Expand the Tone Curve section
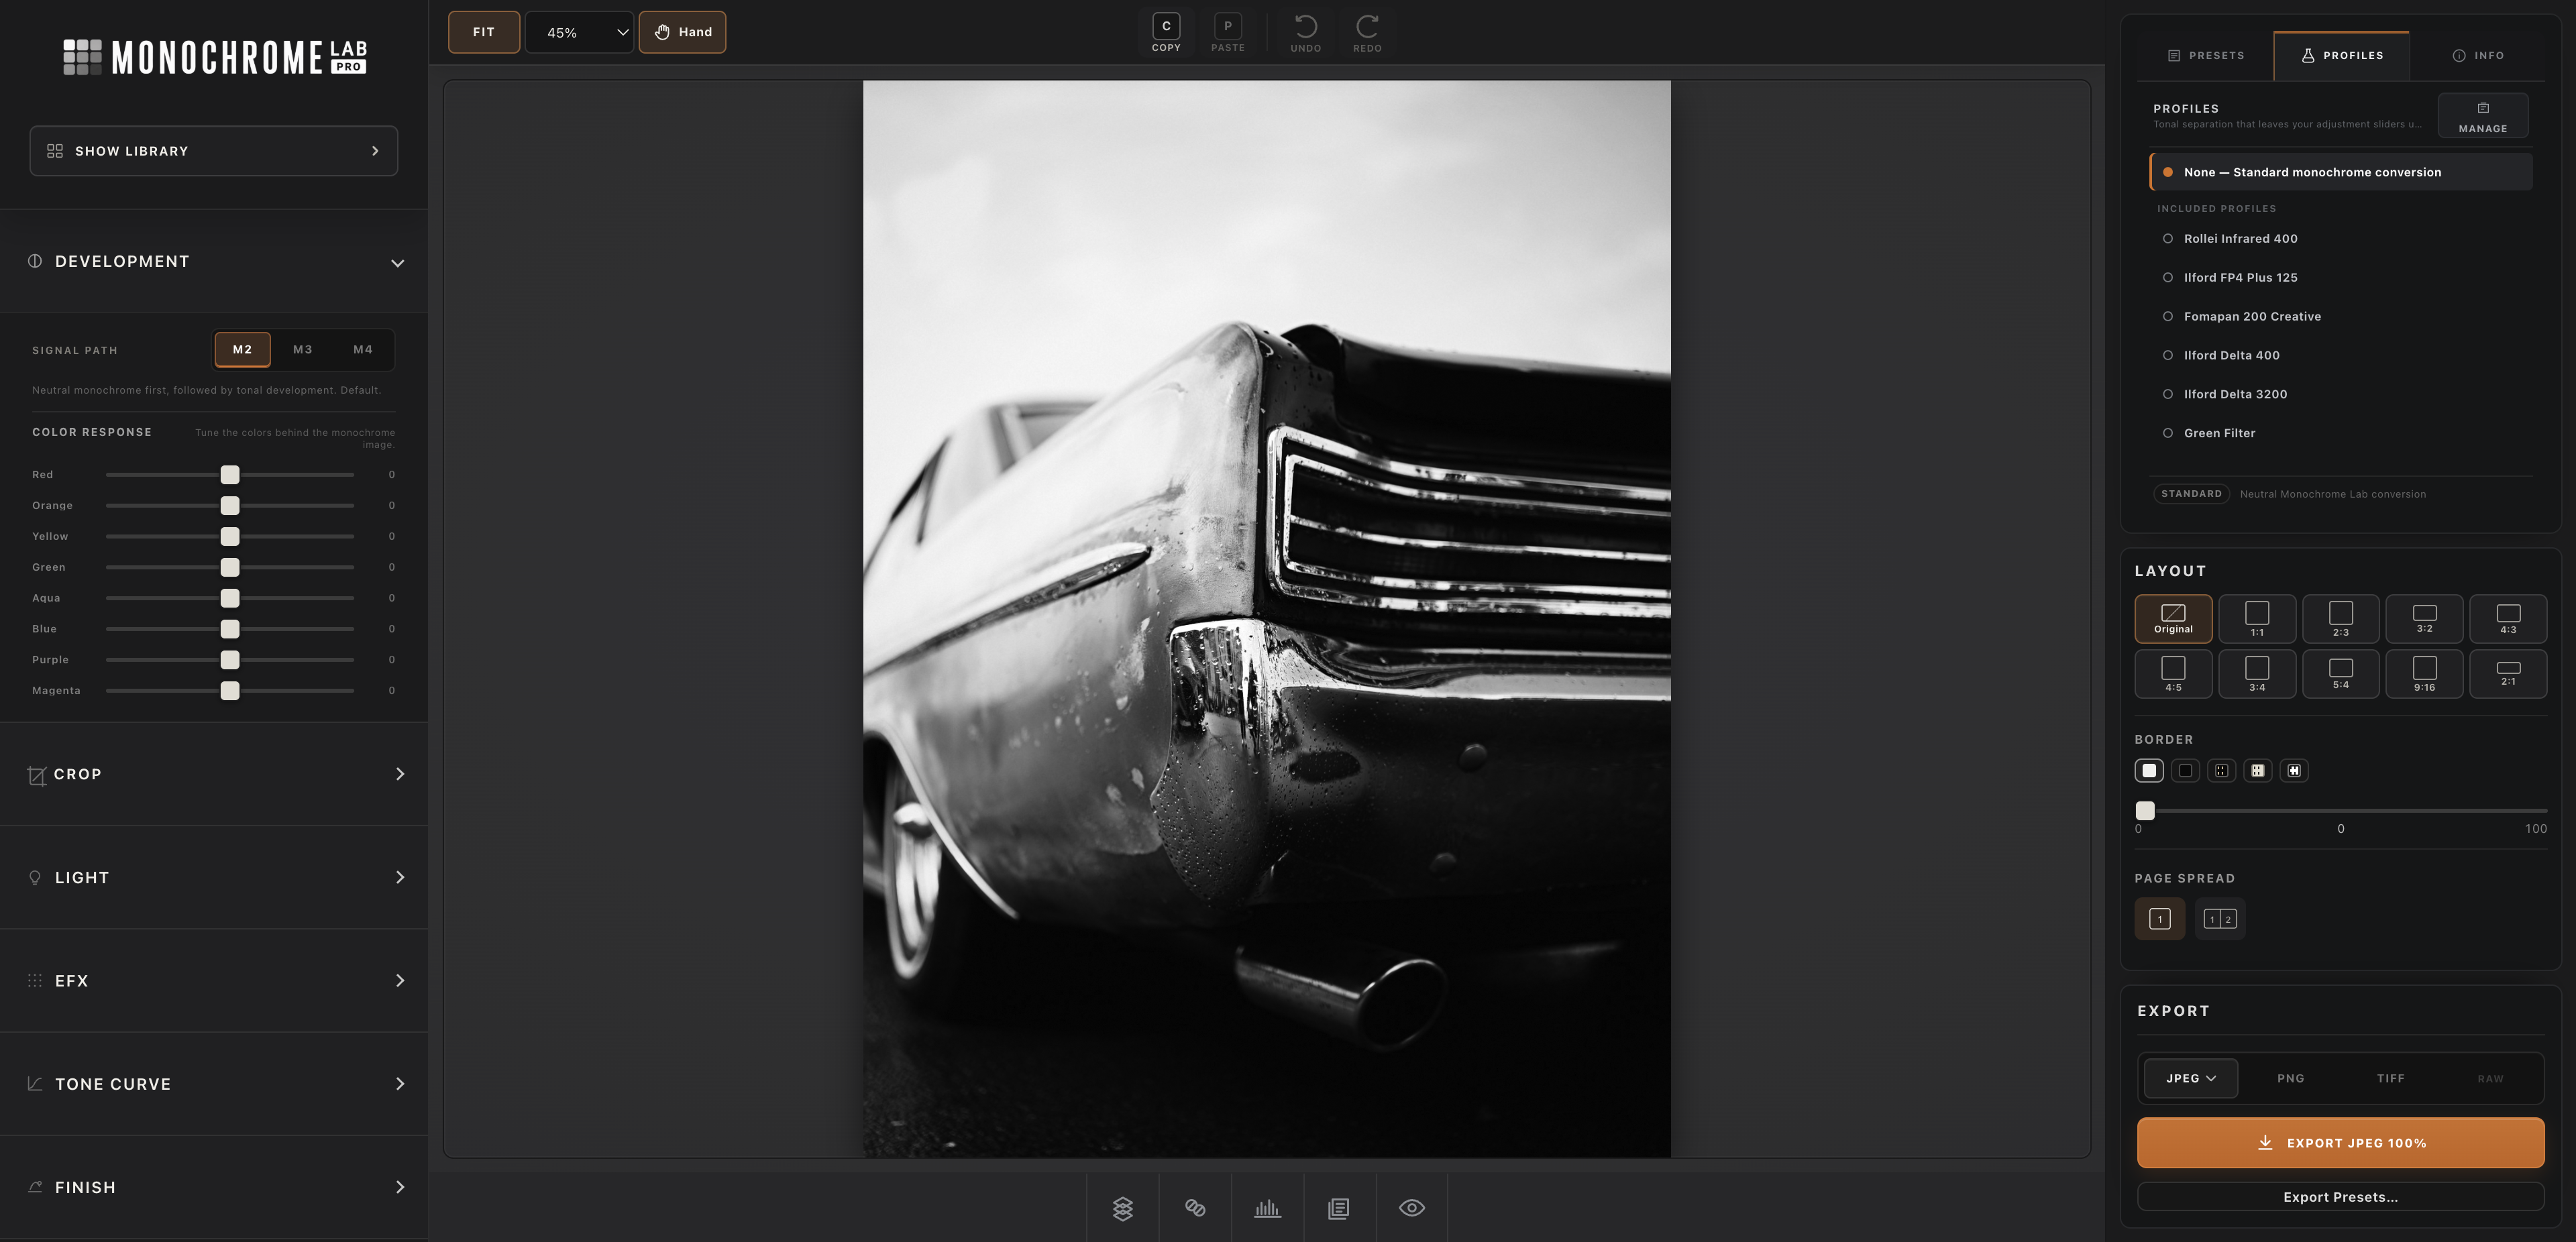 click(214, 1084)
